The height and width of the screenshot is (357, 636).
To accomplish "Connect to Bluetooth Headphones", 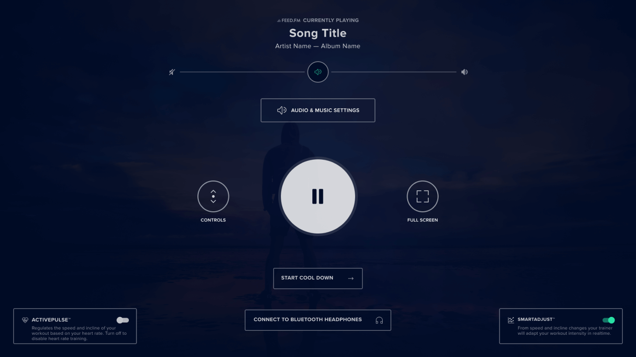I will pyautogui.click(x=318, y=320).
